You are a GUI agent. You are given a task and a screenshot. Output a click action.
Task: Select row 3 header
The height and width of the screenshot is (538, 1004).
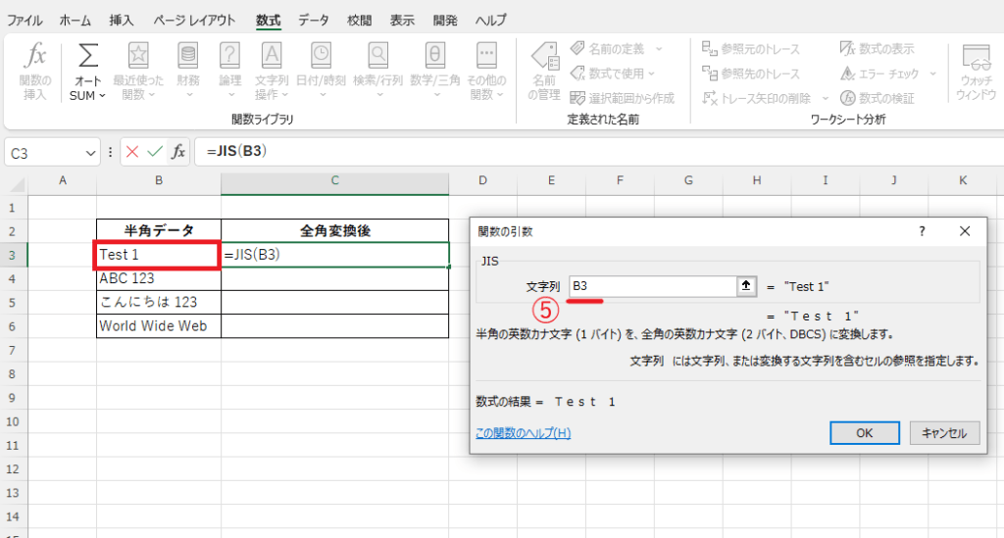[x=12, y=255]
